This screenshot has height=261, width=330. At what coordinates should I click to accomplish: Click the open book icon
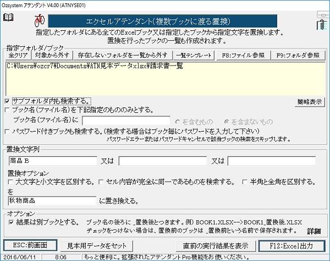[8, 17]
